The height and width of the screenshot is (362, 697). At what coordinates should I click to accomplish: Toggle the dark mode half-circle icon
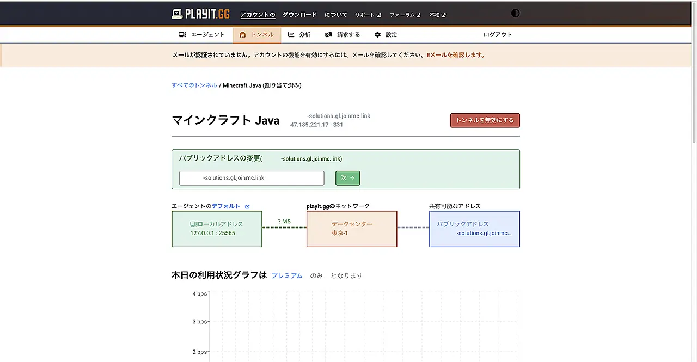point(515,14)
